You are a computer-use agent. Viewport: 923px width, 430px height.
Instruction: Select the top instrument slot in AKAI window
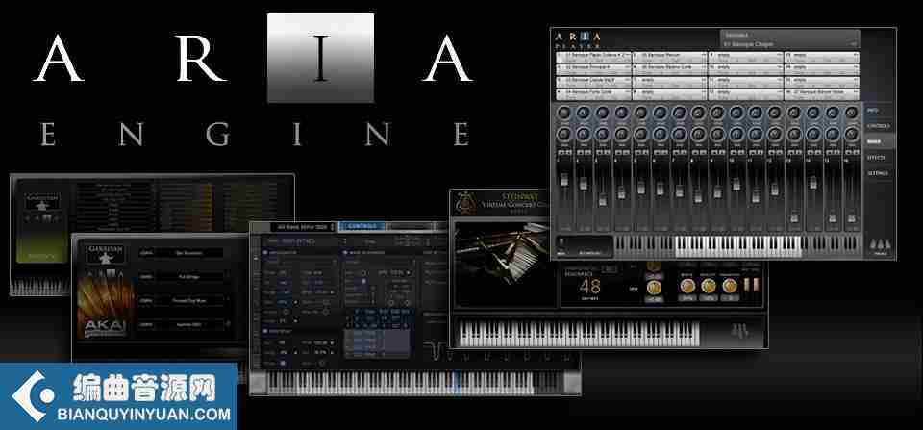(180, 253)
